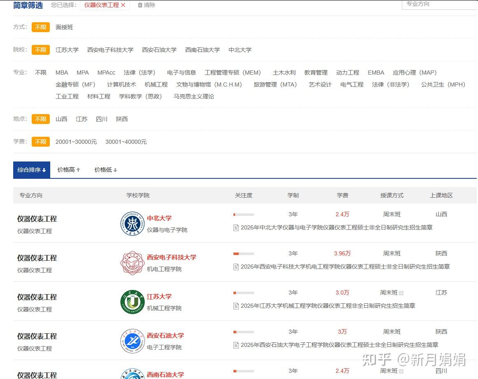
Task: Filter by 西南石油大学 in 院校 row
Action: [x=203, y=50]
